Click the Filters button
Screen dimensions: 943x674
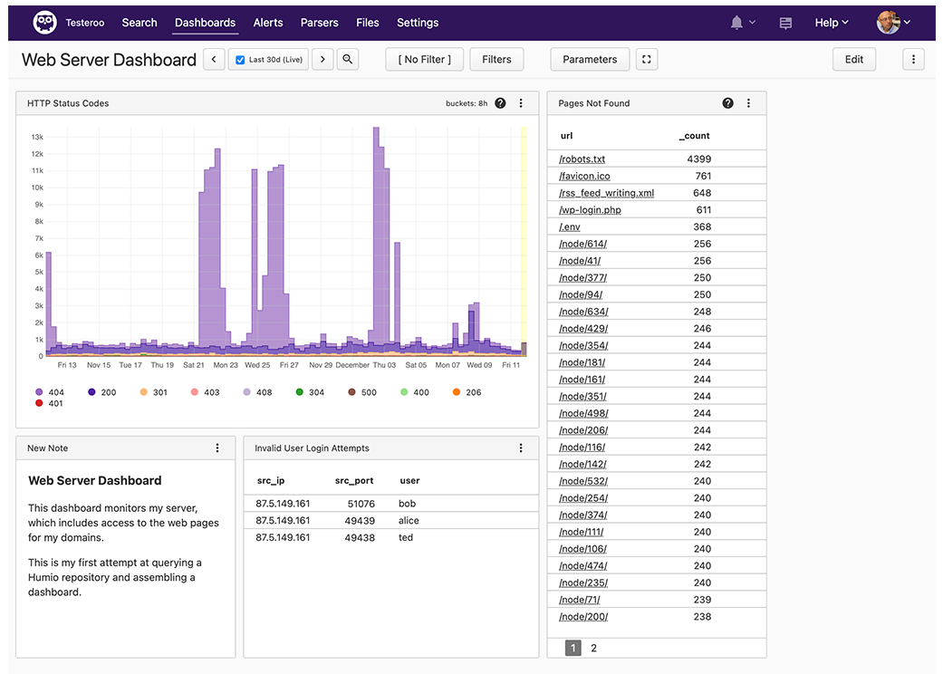pyautogui.click(x=496, y=60)
